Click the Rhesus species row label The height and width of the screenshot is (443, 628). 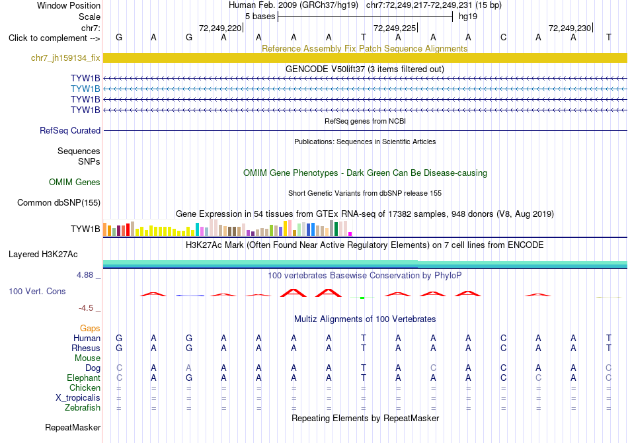click(x=86, y=348)
